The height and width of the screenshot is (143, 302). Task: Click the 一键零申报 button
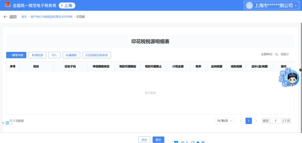tap(16, 55)
